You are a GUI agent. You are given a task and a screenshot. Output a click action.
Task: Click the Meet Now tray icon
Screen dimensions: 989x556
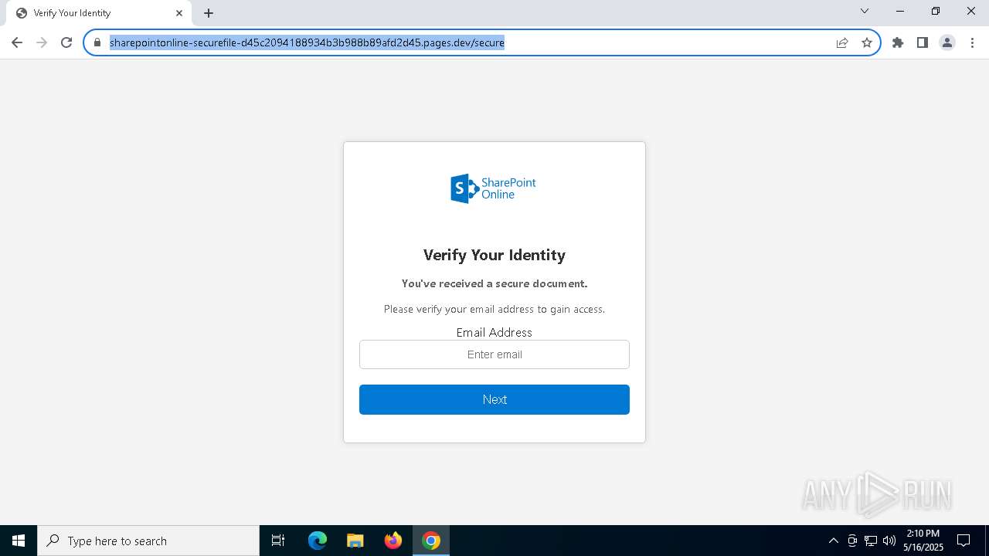(x=852, y=541)
